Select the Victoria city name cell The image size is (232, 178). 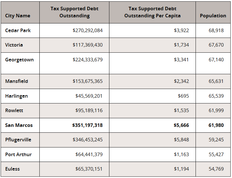tap(14, 45)
